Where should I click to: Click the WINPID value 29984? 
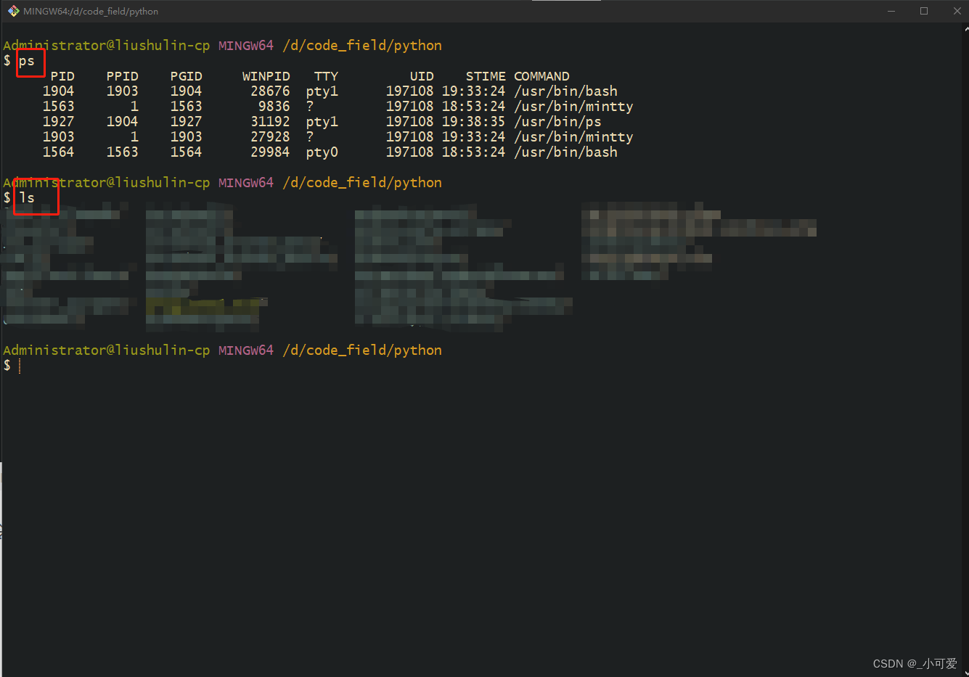click(x=270, y=152)
